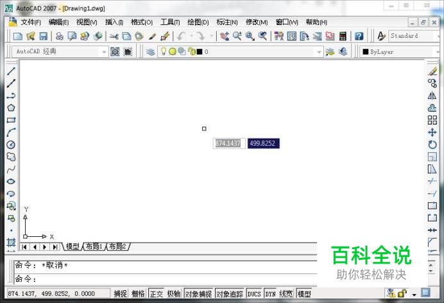Create a new drawing with New icon
This screenshot has width=444, height=303.
[18, 36]
